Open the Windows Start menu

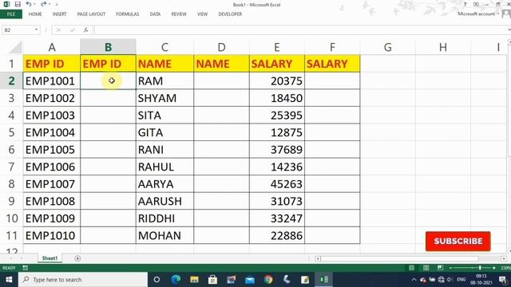(x=9, y=280)
